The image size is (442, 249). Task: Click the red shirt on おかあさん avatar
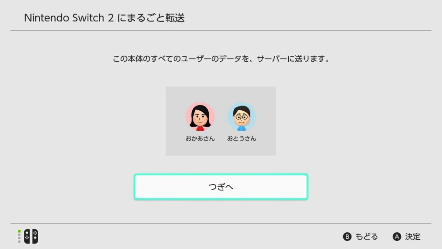click(x=200, y=129)
